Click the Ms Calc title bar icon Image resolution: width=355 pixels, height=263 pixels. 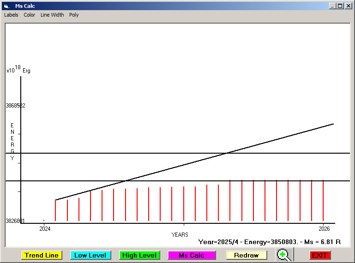6,6
